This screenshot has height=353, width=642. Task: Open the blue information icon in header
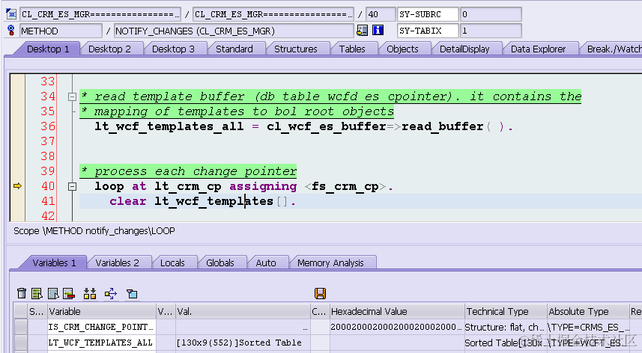coord(378,30)
